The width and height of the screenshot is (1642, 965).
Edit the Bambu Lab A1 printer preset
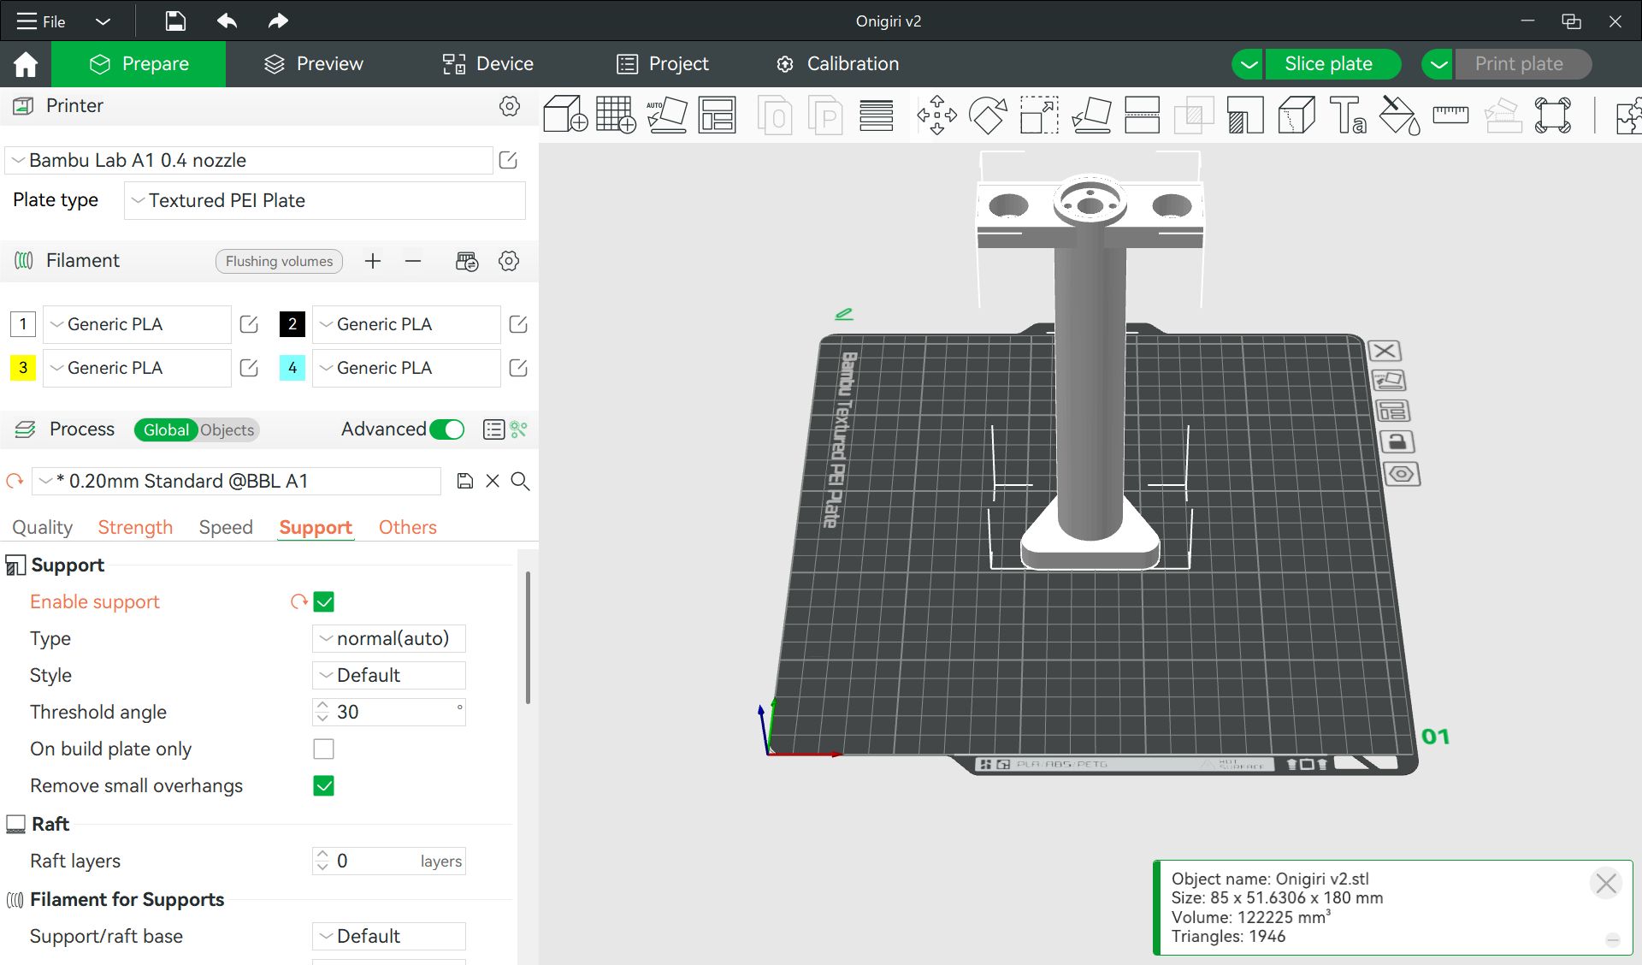point(508,160)
